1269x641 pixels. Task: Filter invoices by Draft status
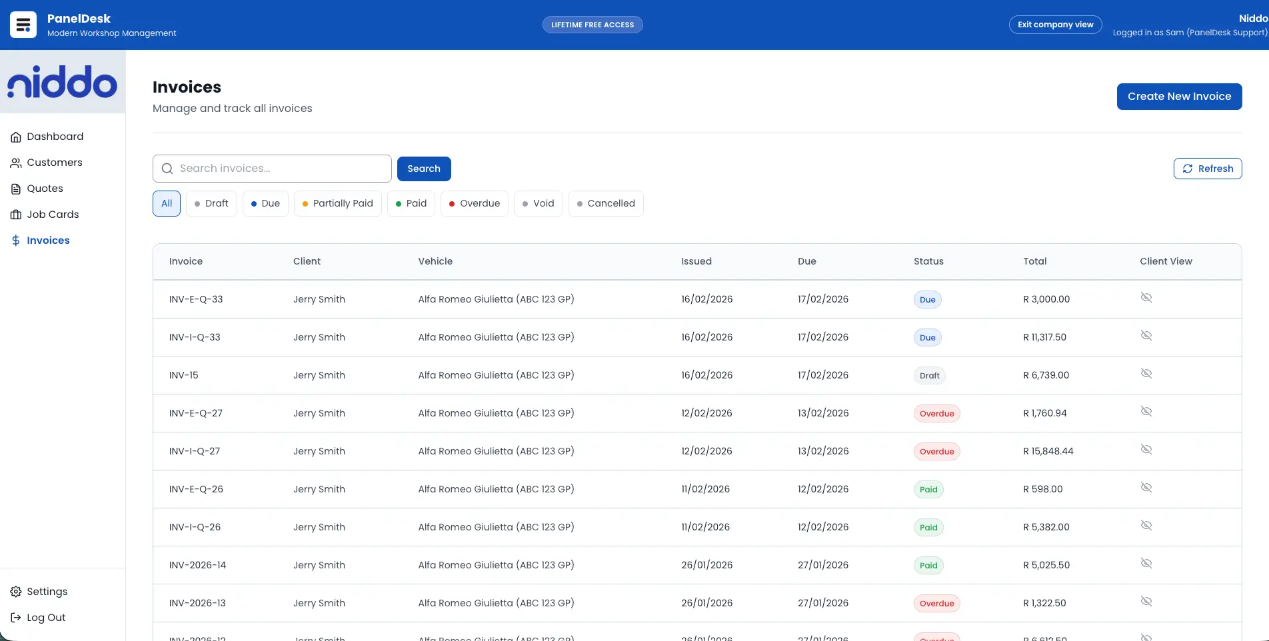coord(211,203)
